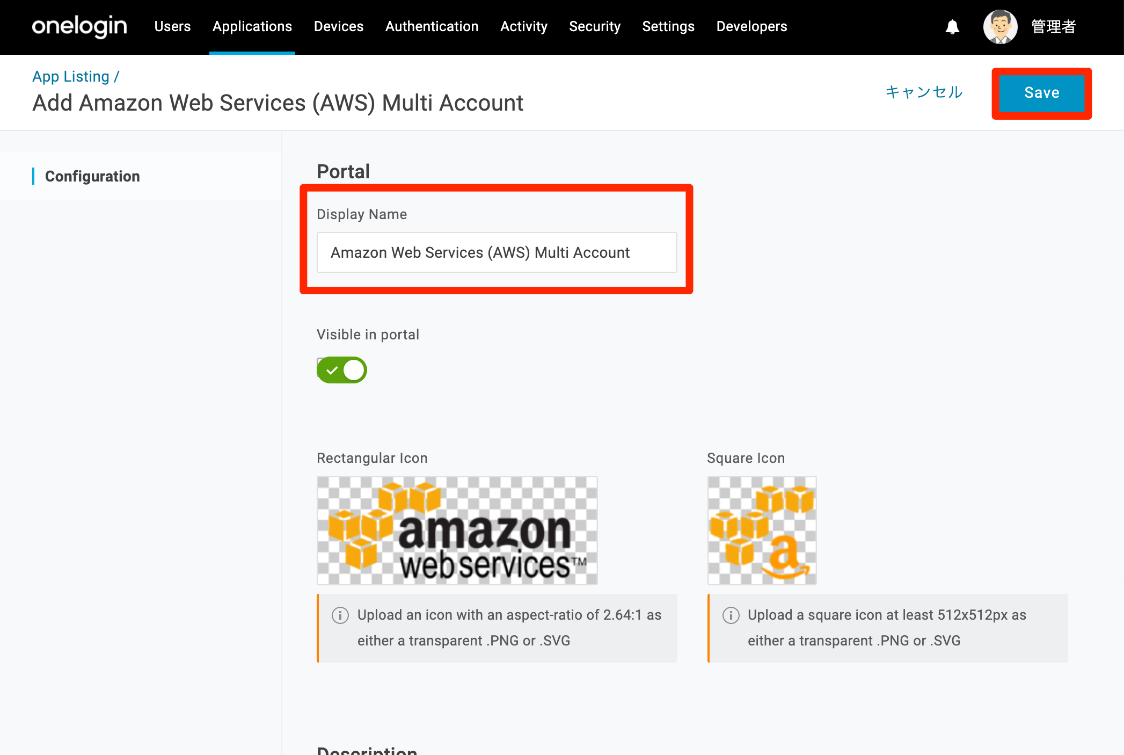Viewport: 1124px width, 755px height.
Task: Click info icon in square icon hint
Action: point(731,615)
